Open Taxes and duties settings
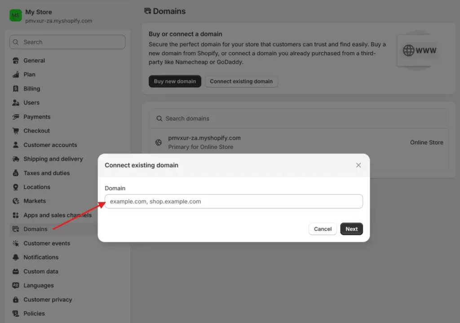The height and width of the screenshot is (323, 460). click(x=47, y=173)
